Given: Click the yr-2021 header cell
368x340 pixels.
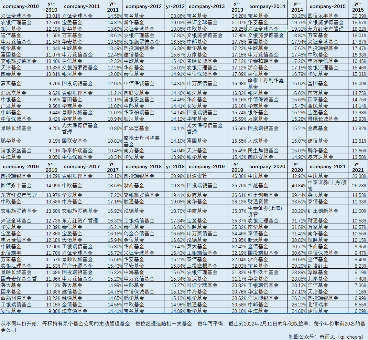Looking at the screenshot, I should tap(358, 167).
